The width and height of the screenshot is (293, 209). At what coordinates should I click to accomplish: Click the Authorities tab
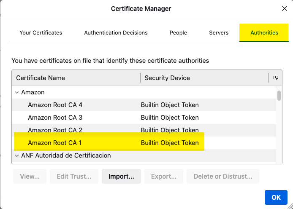pyautogui.click(x=264, y=32)
